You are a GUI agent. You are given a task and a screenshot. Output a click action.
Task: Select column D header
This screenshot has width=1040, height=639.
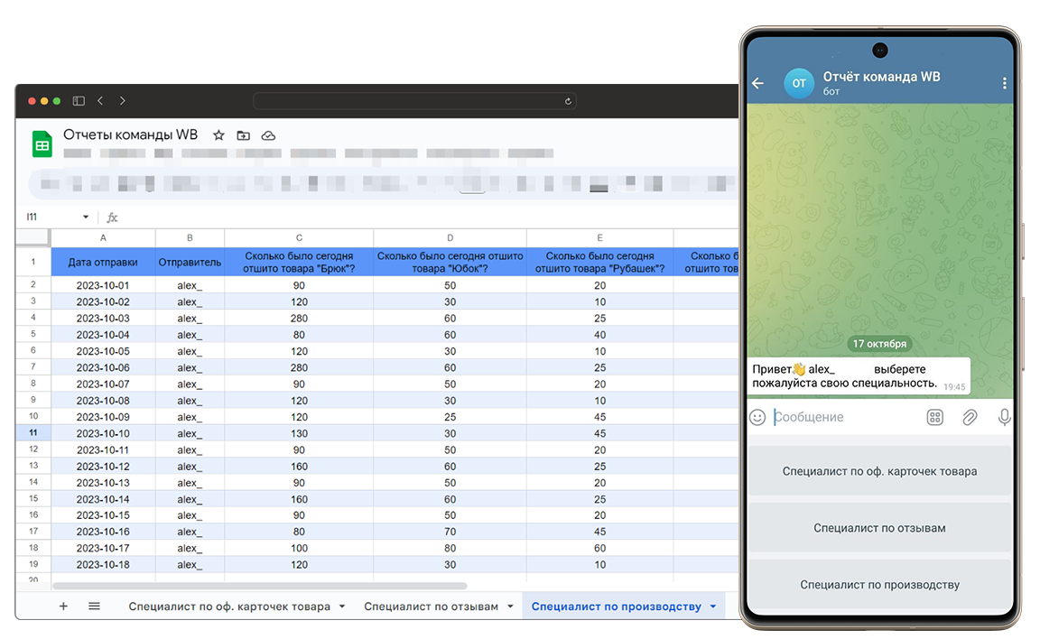(450, 237)
